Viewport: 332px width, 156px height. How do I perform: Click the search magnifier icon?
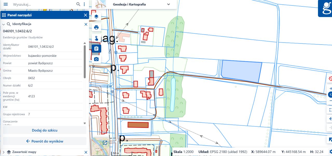tap(78, 4)
